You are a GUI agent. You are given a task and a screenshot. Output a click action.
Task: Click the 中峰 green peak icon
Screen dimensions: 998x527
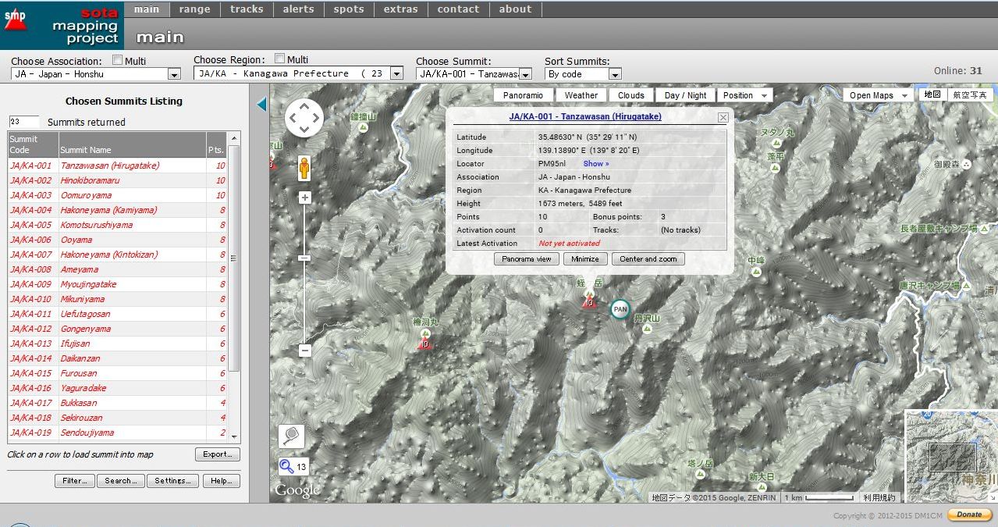point(755,272)
